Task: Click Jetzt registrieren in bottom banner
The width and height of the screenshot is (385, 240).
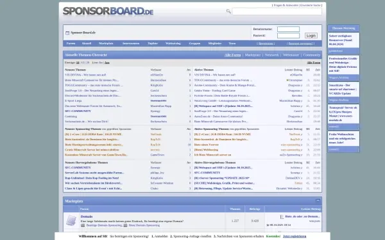Action: point(295,237)
